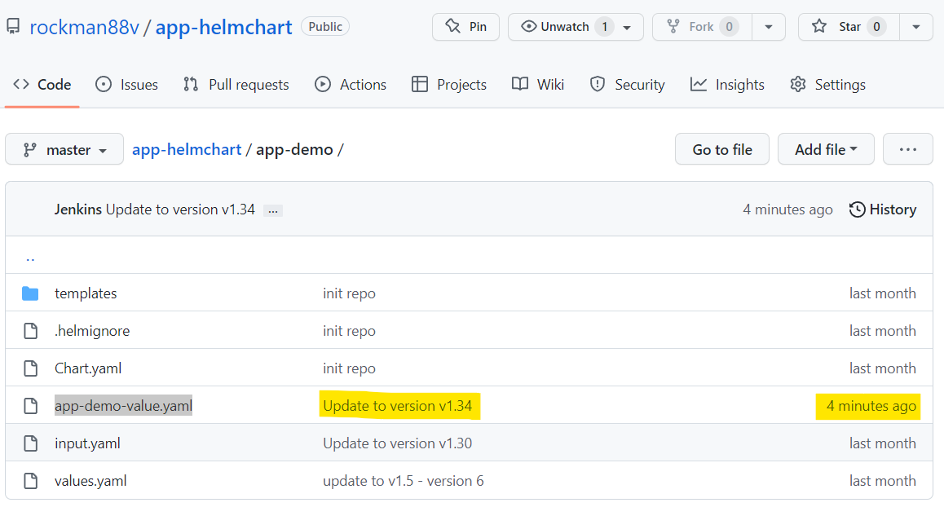Switch to the Issues tab
The width and height of the screenshot is (944, 507).
click(x=126, y=85)
